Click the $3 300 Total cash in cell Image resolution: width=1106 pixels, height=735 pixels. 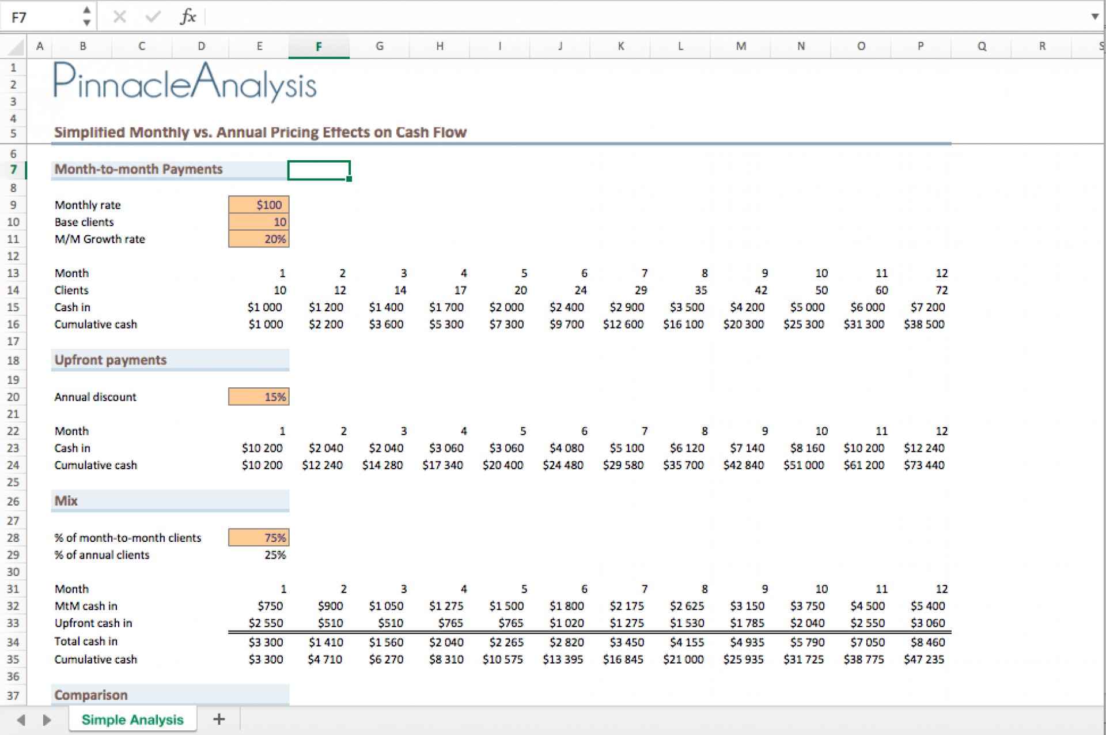tap(259, 642)
